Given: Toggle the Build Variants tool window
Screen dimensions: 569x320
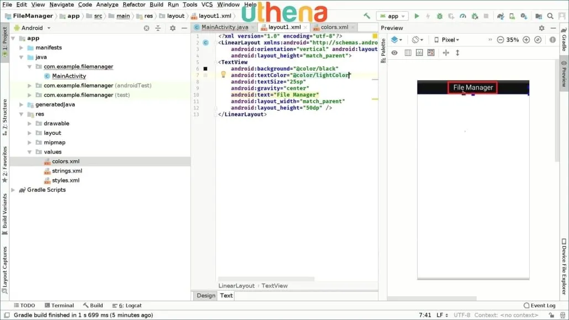Looking at the screenshot, I should (x=5, y=214).
